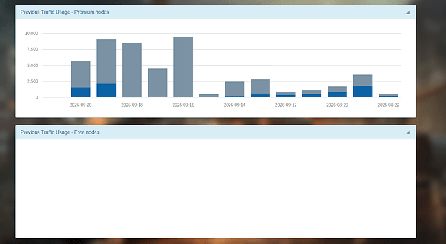Click the gray segment between 2026-09-20 and 2026-09-18
Viewport: 446px width, 244px height.
click(106, 61)
